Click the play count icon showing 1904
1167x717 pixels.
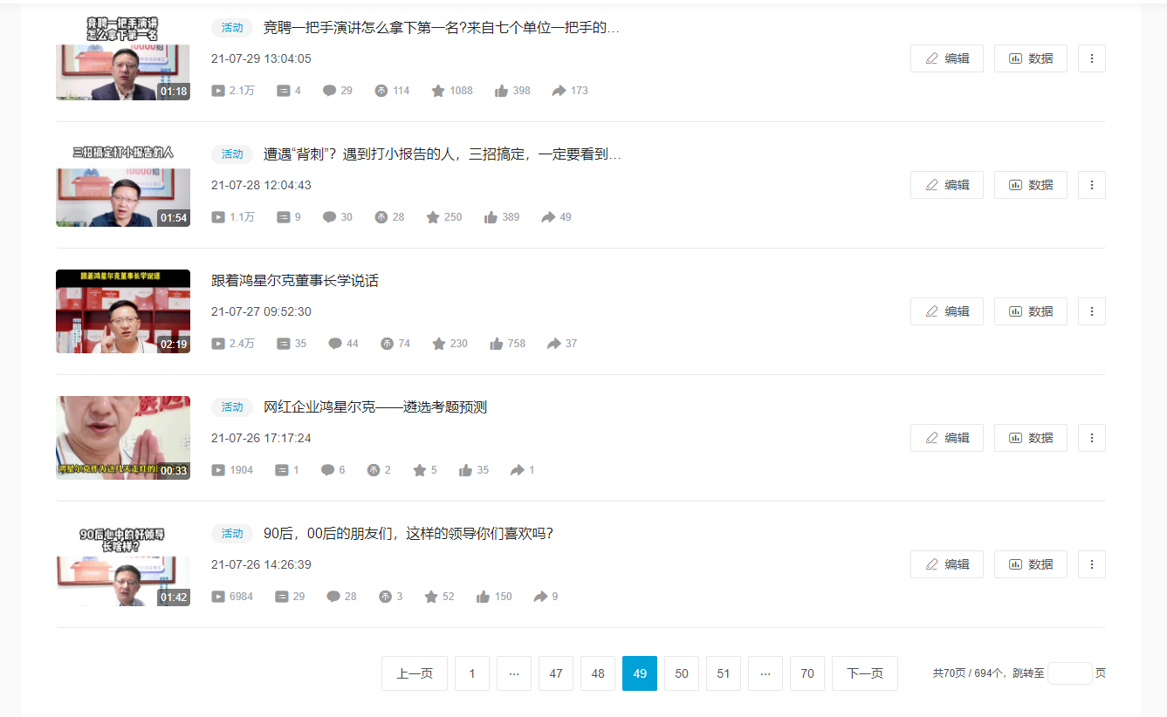[x=218, y=470]
